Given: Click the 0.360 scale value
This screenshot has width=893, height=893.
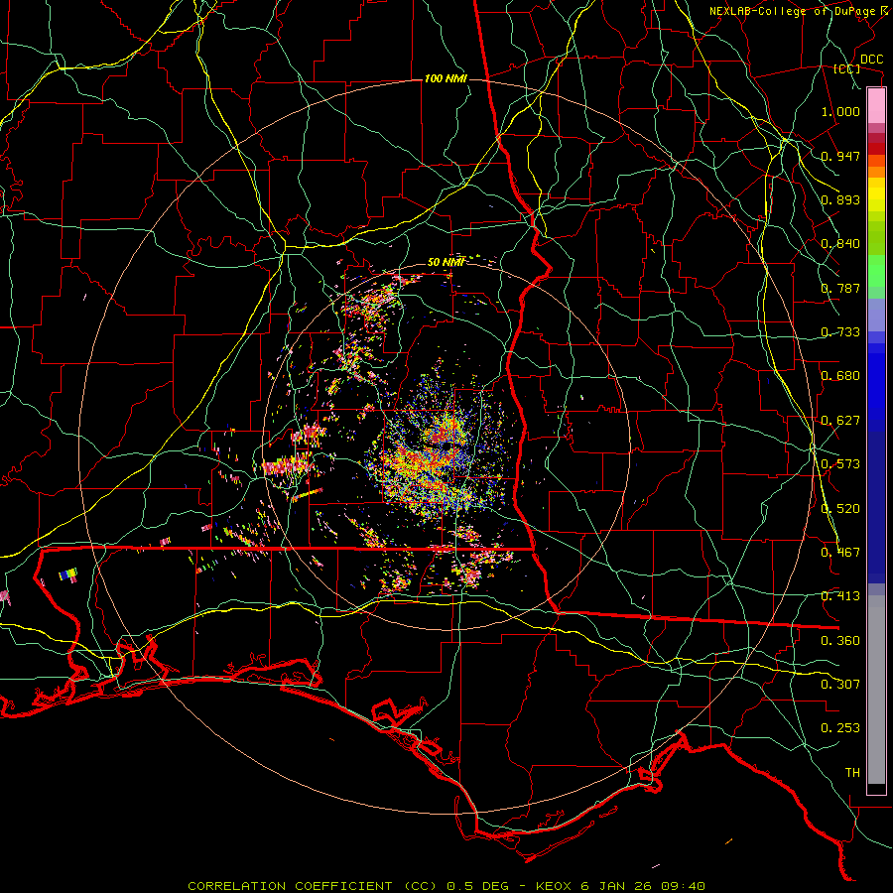Looking at the screenshot, I should 840,641.
